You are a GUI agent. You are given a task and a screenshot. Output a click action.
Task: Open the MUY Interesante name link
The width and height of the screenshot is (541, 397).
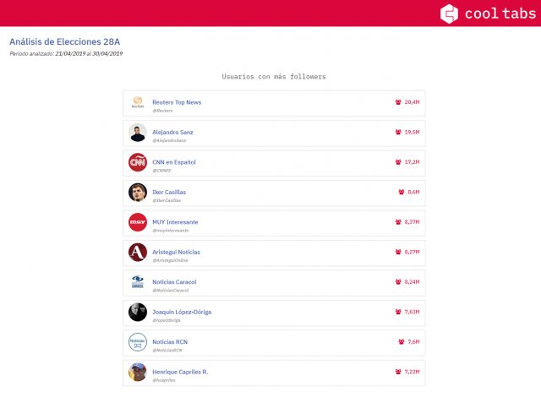point(175,222)
